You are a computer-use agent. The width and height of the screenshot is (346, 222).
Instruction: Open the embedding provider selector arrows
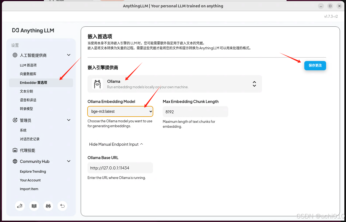[254, 84]
